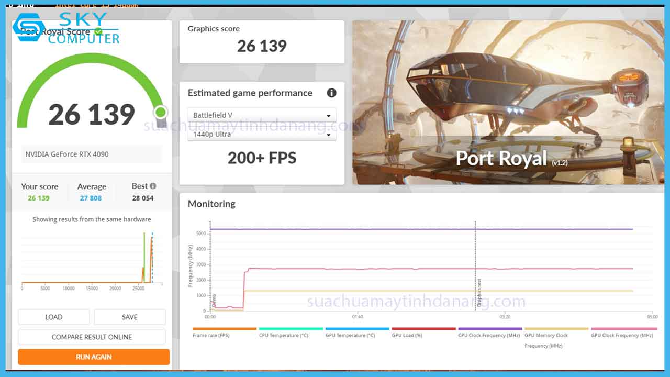The width and height of the screenshot is (670, 377).
Task: Click the info icon beside Estimated game performance
Action: (x=331, y=93)
